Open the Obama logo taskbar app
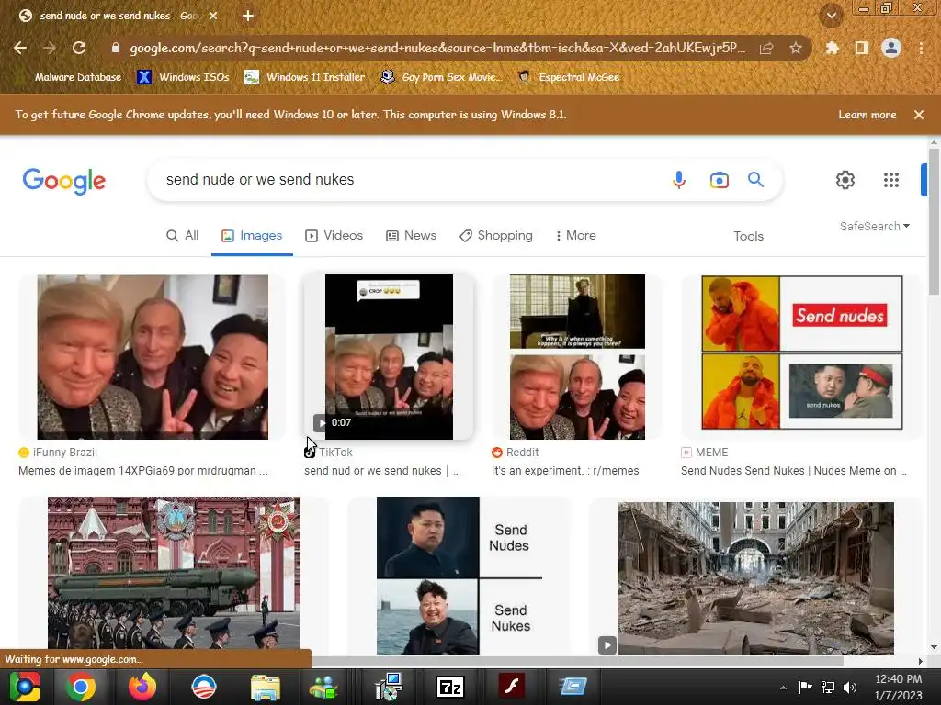Viewport: 941px width, 705px height. point(203,687)
